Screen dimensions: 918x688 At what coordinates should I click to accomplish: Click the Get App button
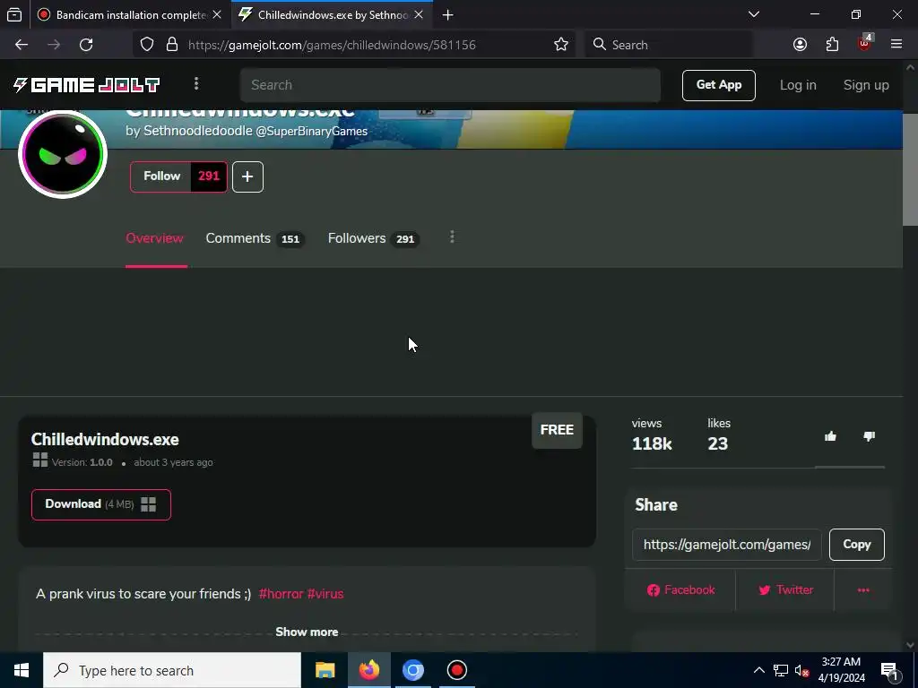click(718, 85)
